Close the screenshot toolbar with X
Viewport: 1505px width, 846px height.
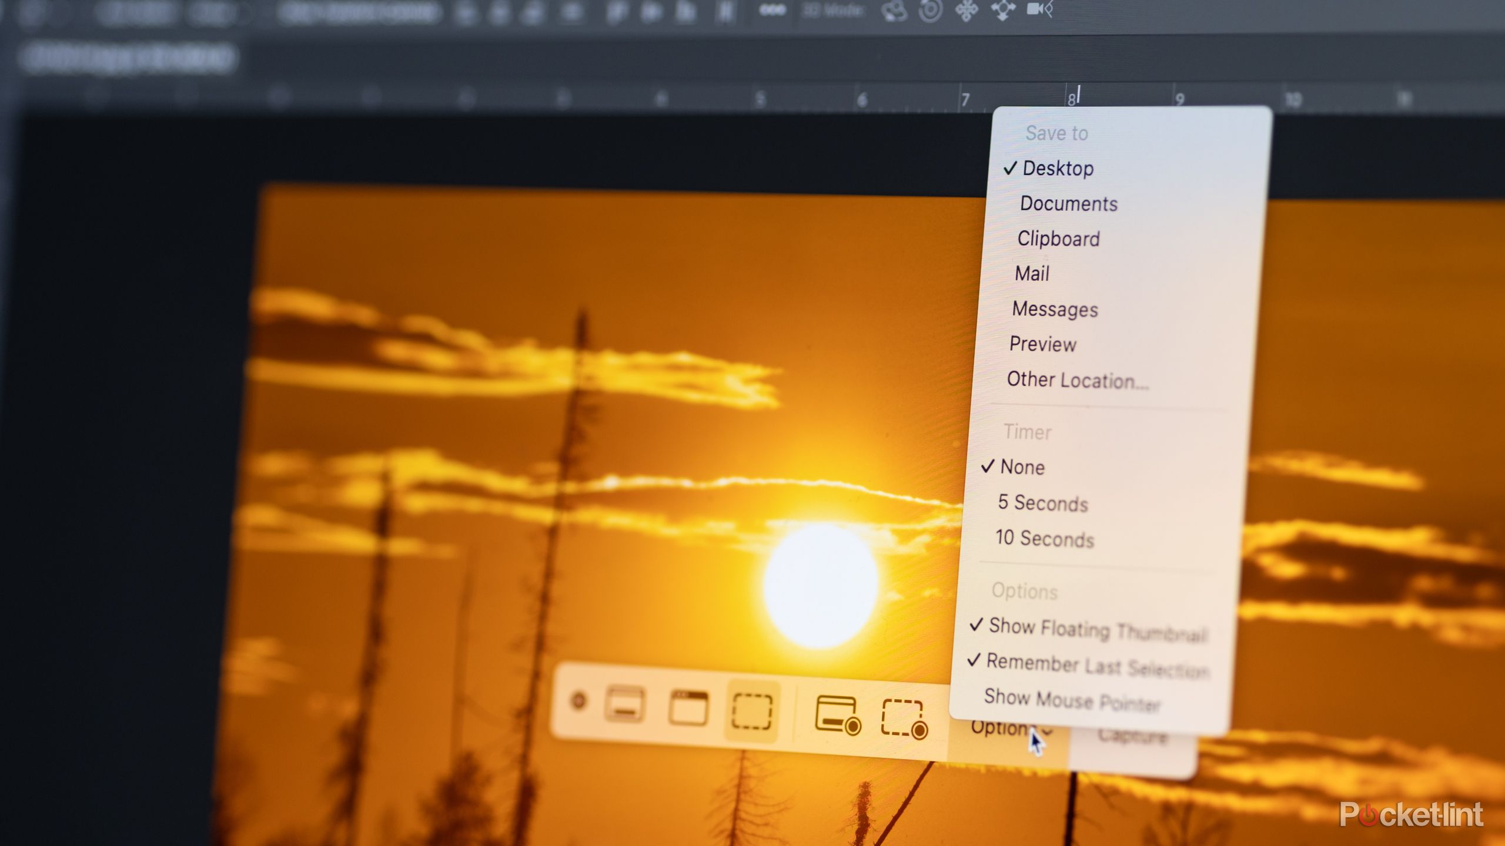[x=578, y=700]
